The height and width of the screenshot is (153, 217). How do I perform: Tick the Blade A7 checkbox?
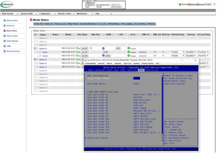[x=38, y=67]
